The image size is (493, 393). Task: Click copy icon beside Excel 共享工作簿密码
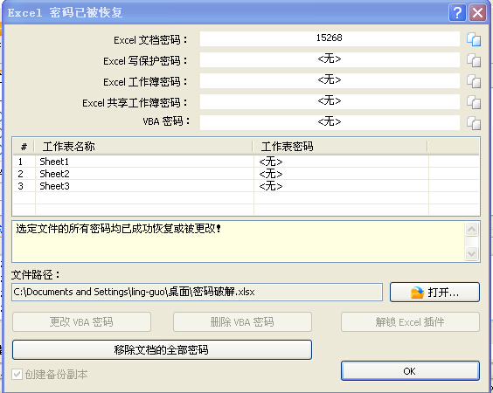coord(474,102)
